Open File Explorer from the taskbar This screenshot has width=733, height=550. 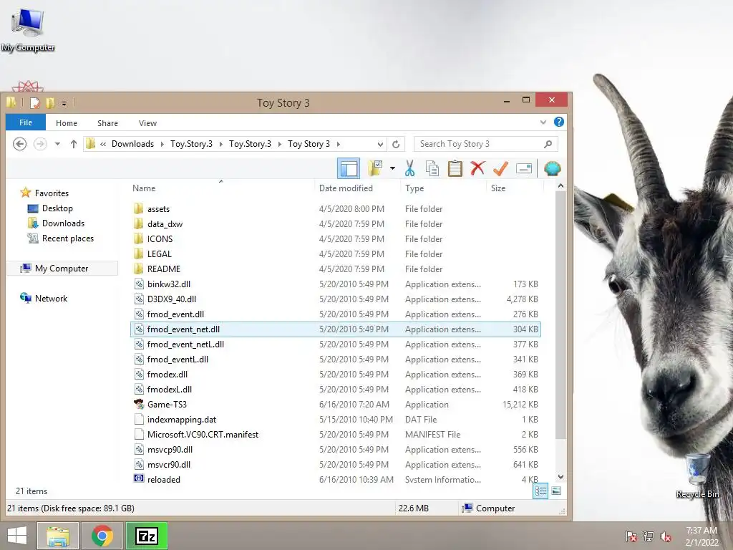pos(58,536)
